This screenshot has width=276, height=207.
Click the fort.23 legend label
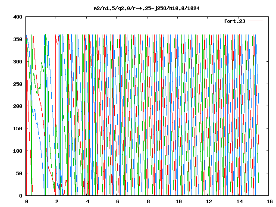click(235, 21)
